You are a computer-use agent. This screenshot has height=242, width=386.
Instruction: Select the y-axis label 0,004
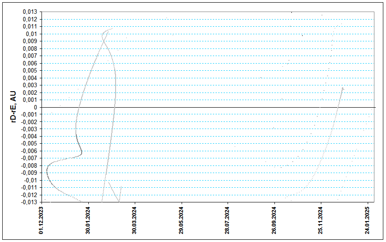[x=30, y=78]
